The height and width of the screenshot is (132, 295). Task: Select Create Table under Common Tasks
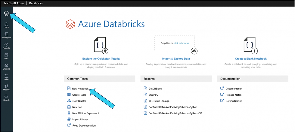79,95
